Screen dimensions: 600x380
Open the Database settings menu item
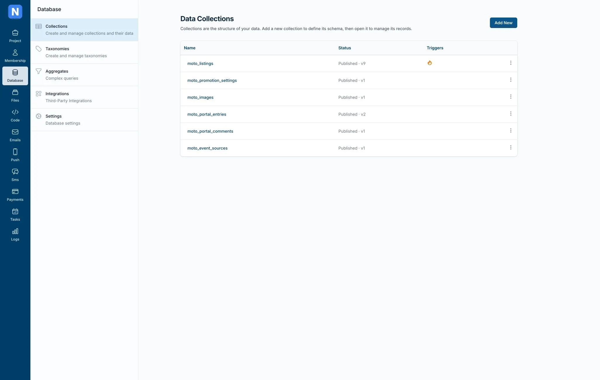(84, 120)
